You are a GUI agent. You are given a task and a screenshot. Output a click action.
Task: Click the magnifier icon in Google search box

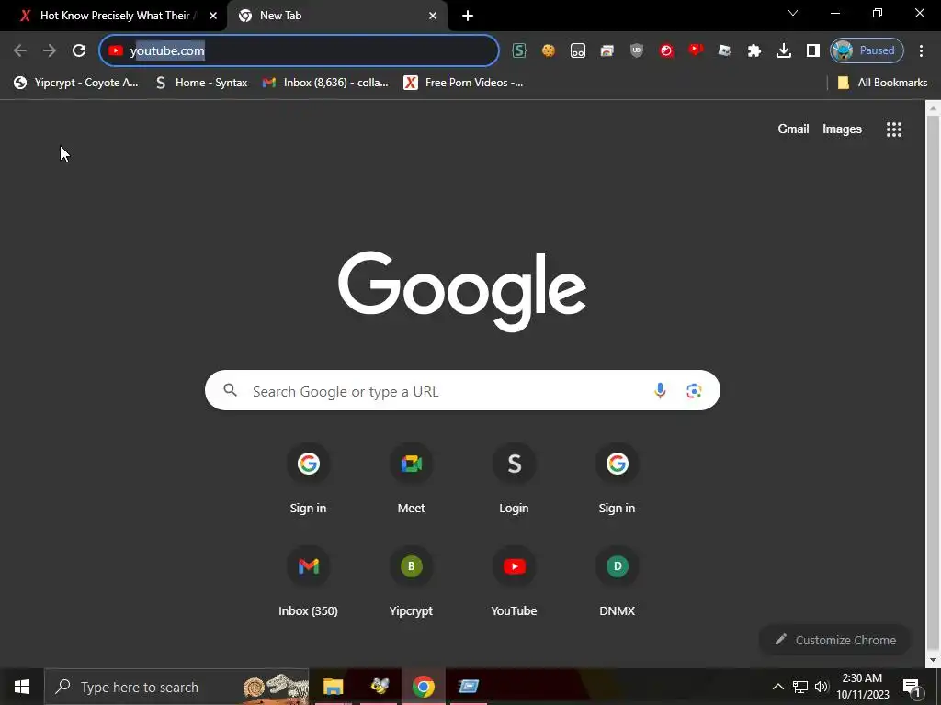click(x=230, y=390)
